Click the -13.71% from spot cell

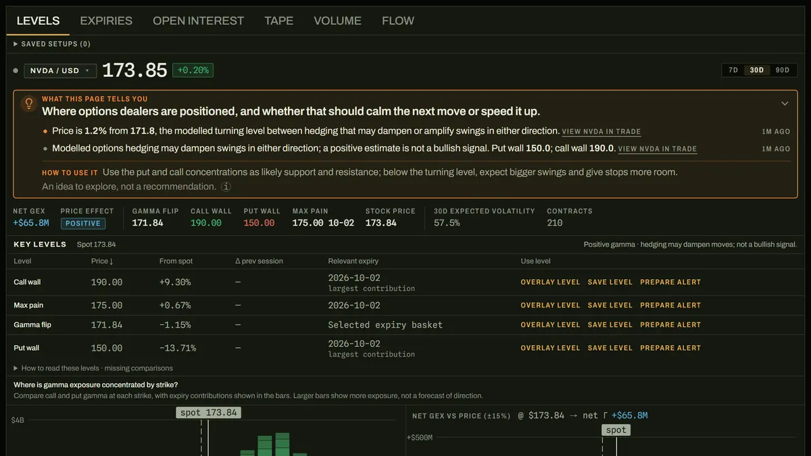(178, 348)
